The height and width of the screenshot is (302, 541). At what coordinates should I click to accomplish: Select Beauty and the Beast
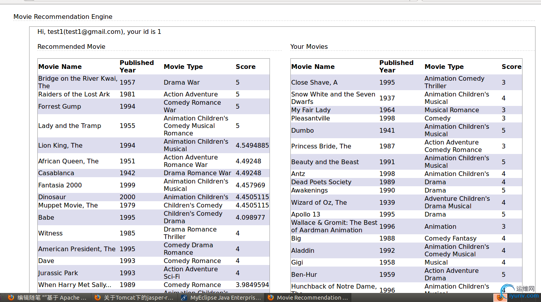(x=325, y=162)
